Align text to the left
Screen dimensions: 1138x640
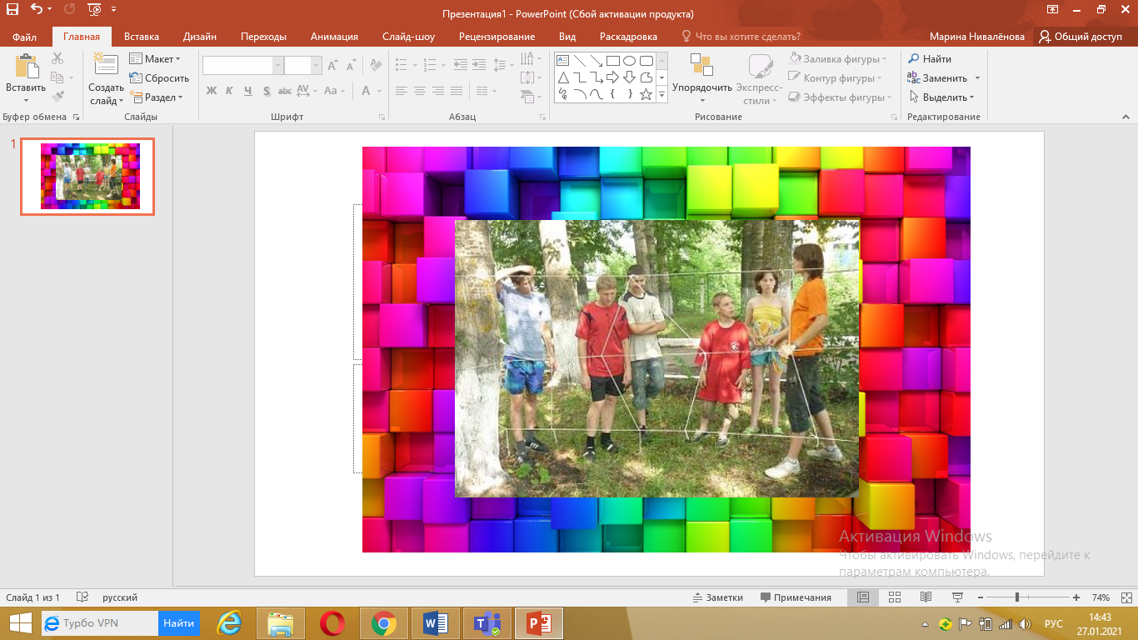click(402, 91)
